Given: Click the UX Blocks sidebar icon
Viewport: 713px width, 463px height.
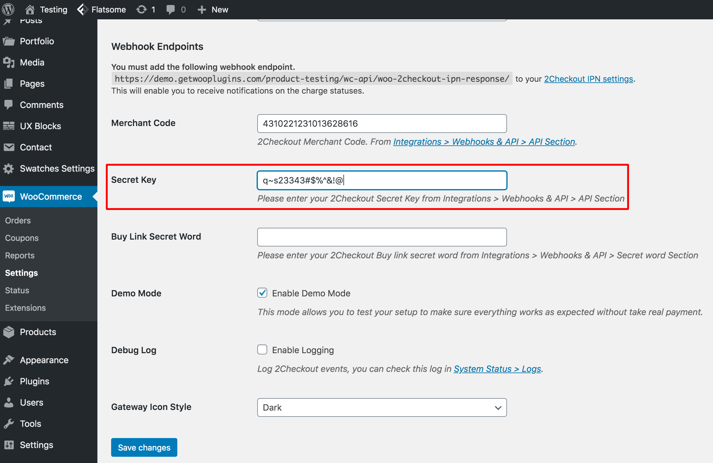Looking at the screenshot, I should point(9,126).
